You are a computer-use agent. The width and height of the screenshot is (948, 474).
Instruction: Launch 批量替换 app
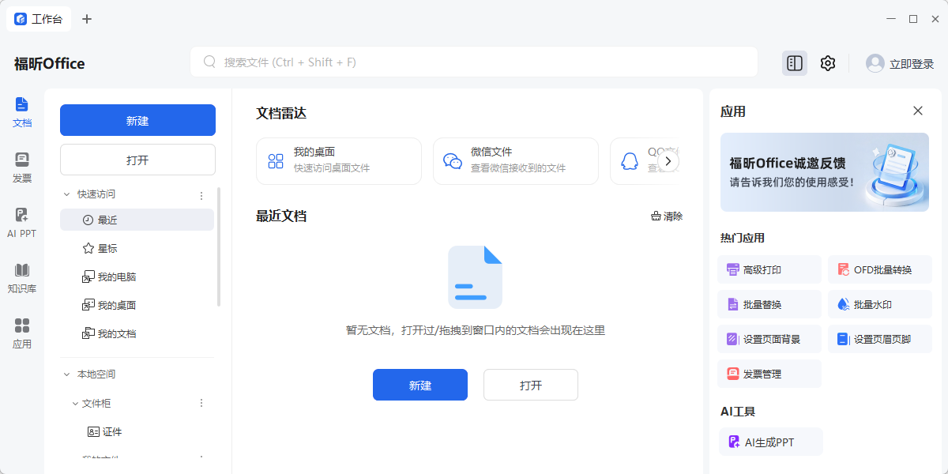[769, 304]
